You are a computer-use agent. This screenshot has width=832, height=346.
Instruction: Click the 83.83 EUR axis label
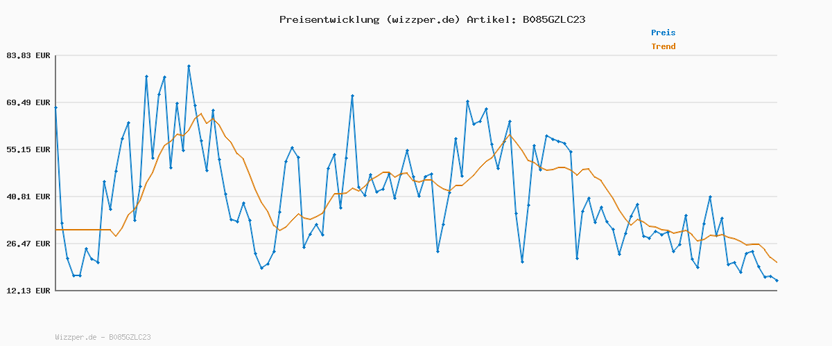(x=28, y=55)
